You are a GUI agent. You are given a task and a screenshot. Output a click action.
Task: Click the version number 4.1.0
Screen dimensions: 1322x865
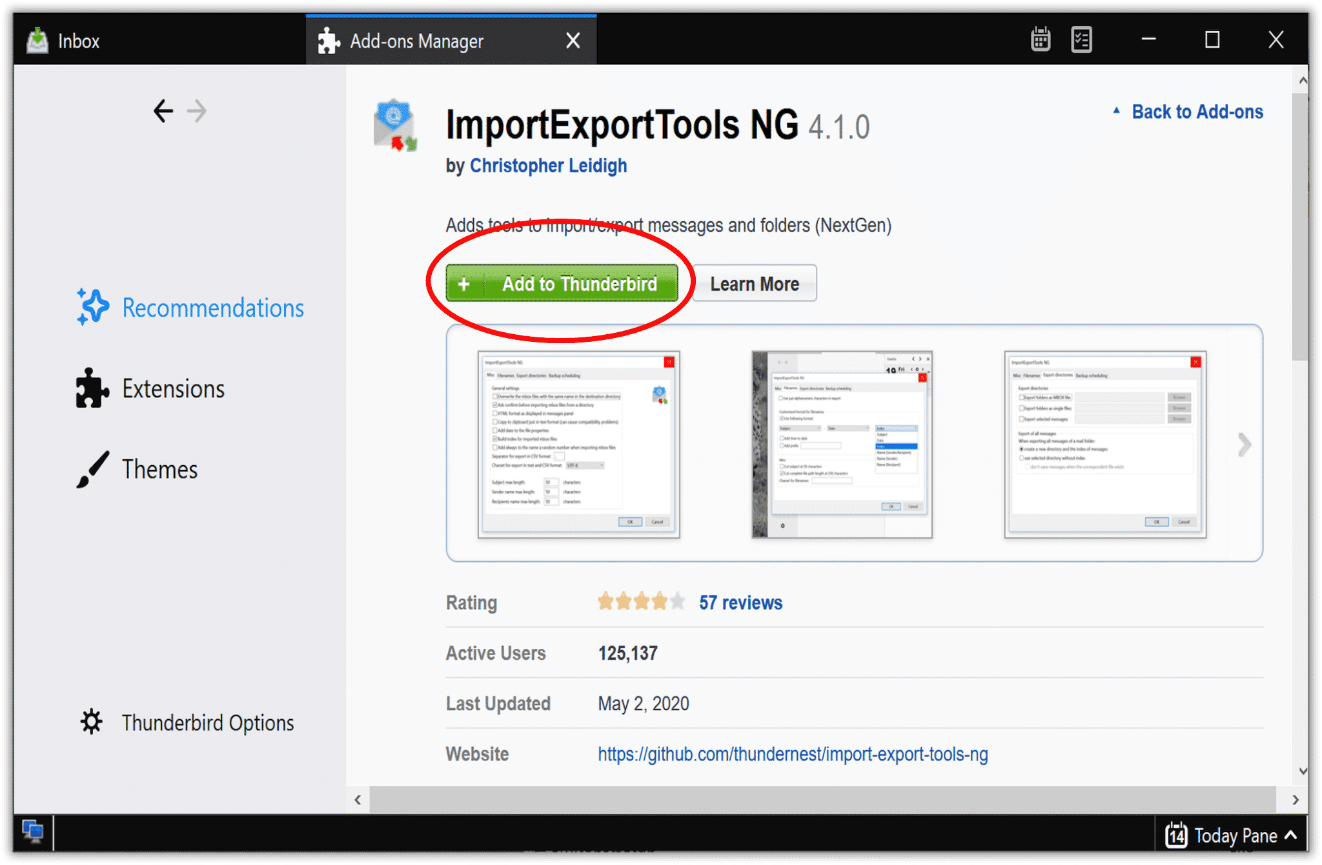tap(839, 127)
